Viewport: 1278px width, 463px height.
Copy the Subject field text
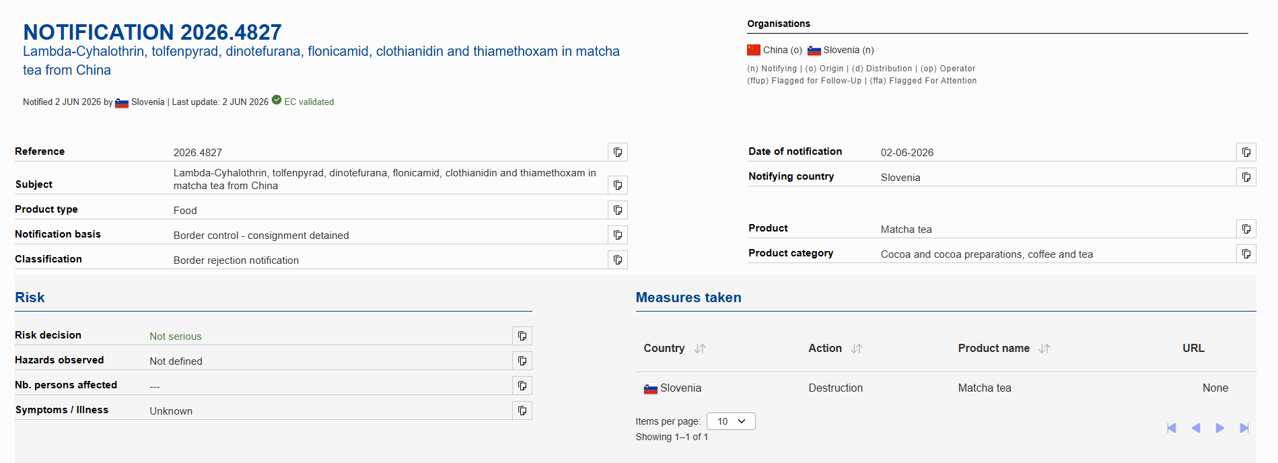[x=618, y=185]
